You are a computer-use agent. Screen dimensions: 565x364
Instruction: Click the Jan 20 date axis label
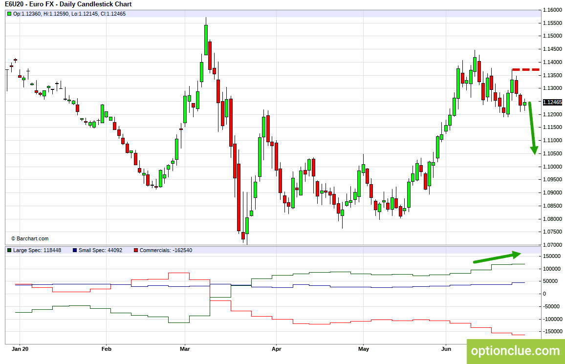tap(20, 349)
